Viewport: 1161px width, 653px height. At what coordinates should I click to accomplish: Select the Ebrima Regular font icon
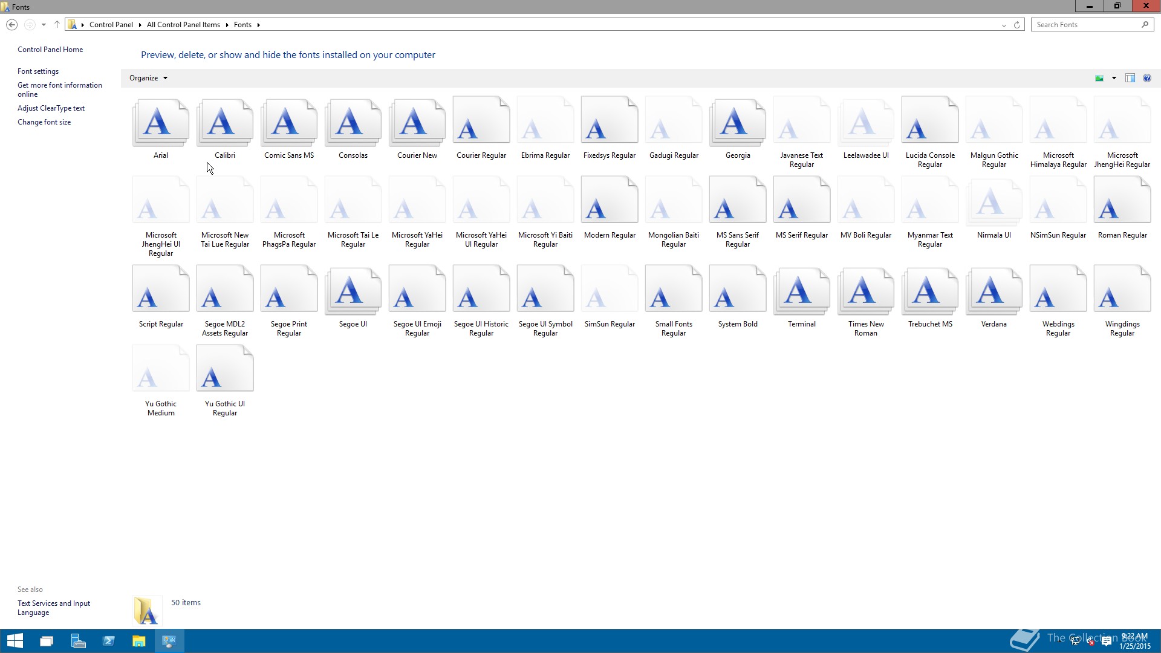click(545, 120)
